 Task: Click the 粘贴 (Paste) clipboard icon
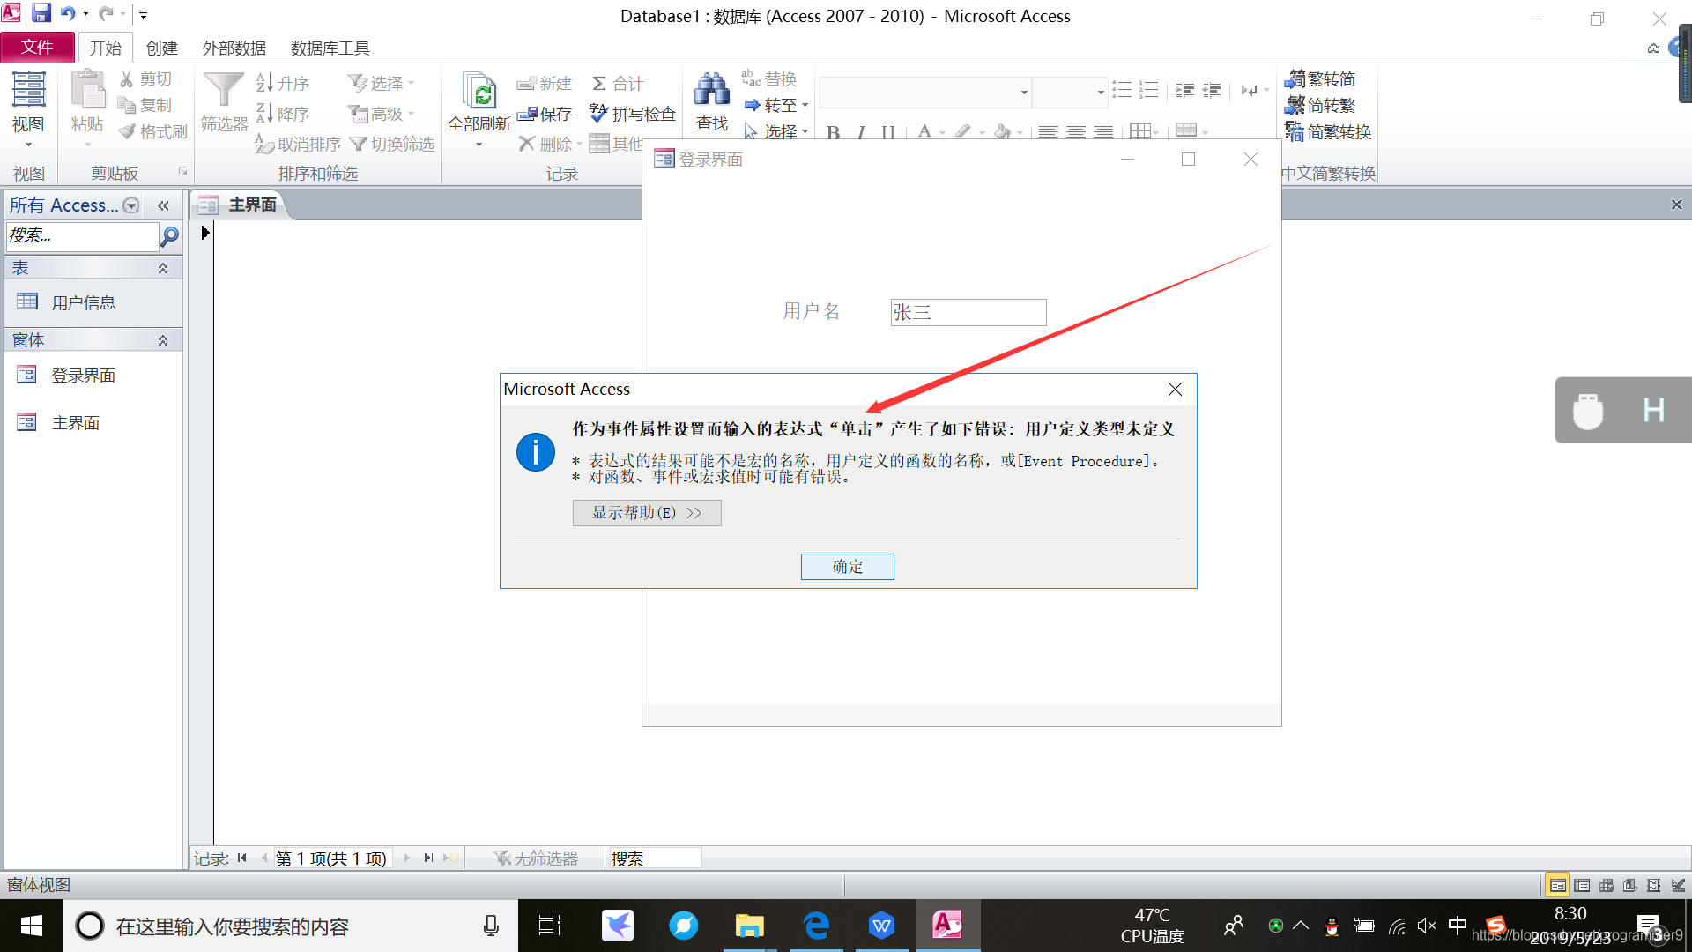(87, 91)
